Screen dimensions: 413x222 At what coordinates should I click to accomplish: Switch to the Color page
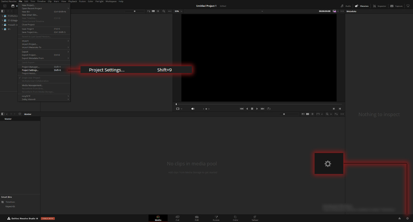click(x=235, y=218)
